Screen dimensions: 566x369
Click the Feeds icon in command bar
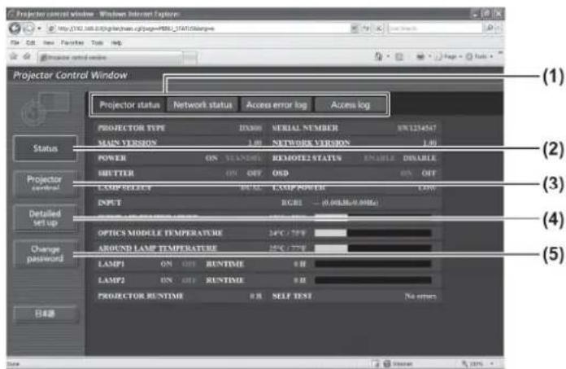pos(399,57)
